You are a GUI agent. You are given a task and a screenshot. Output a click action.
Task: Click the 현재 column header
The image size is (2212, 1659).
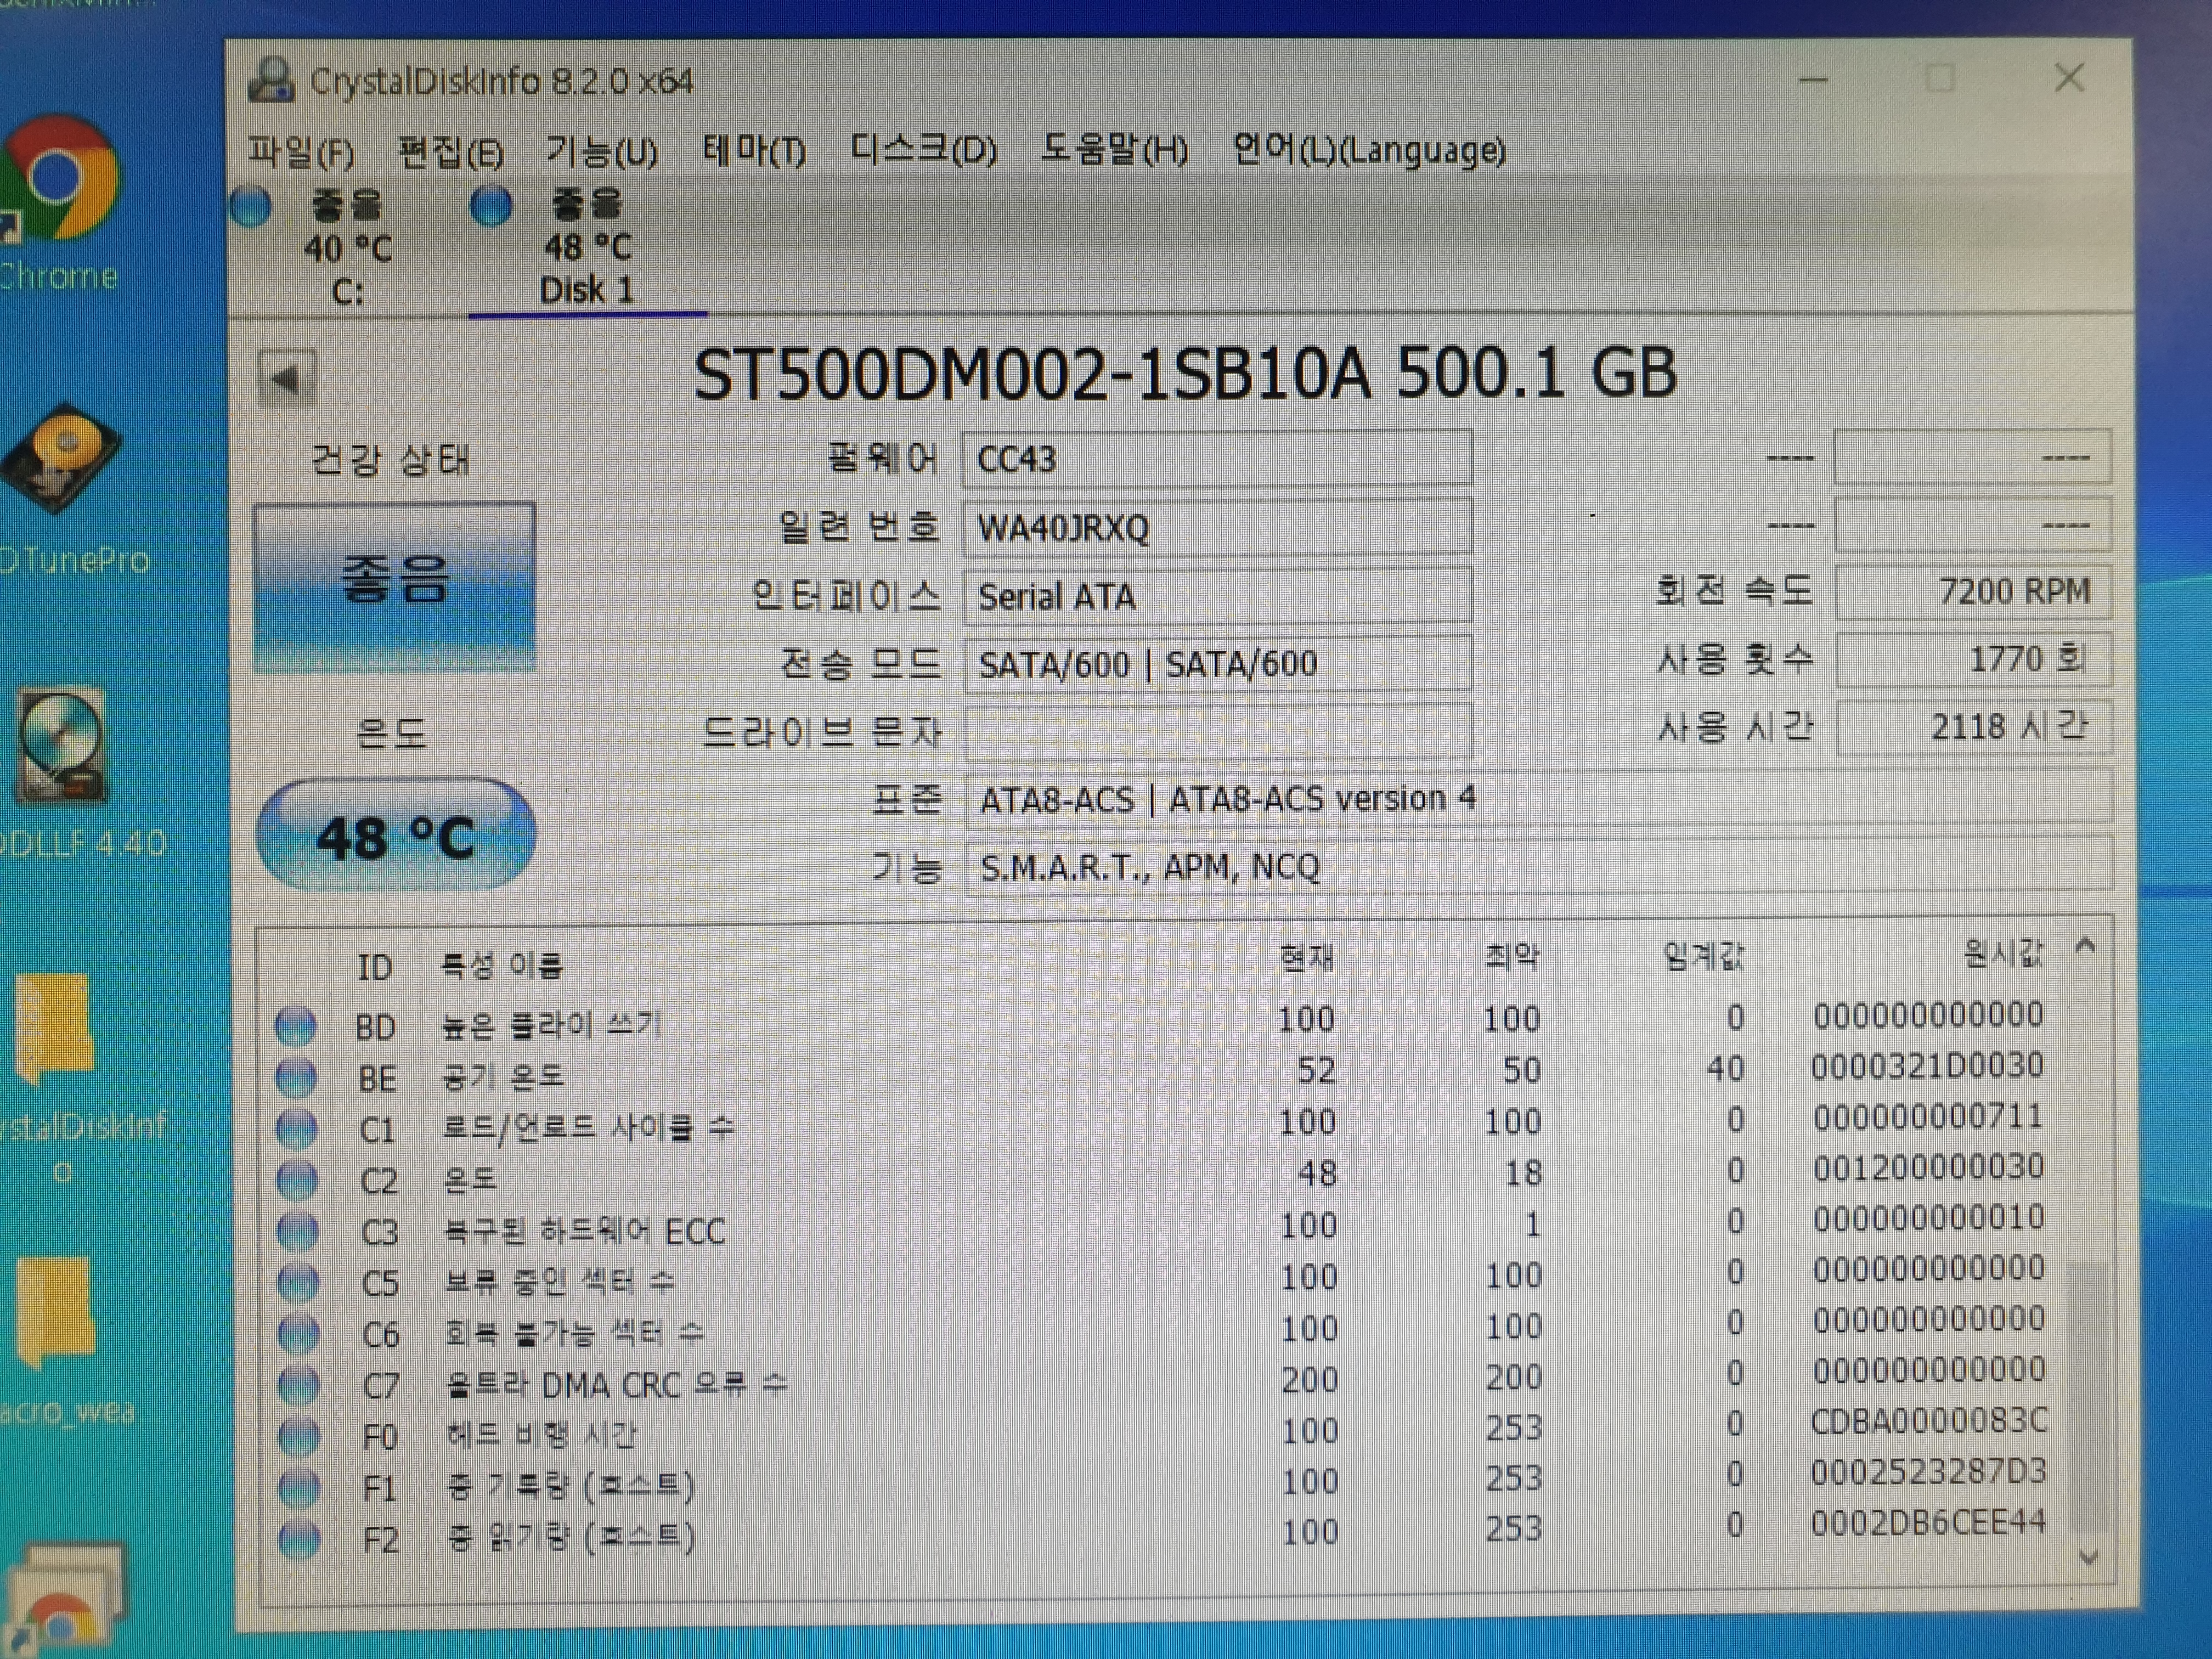[1307, 958]
